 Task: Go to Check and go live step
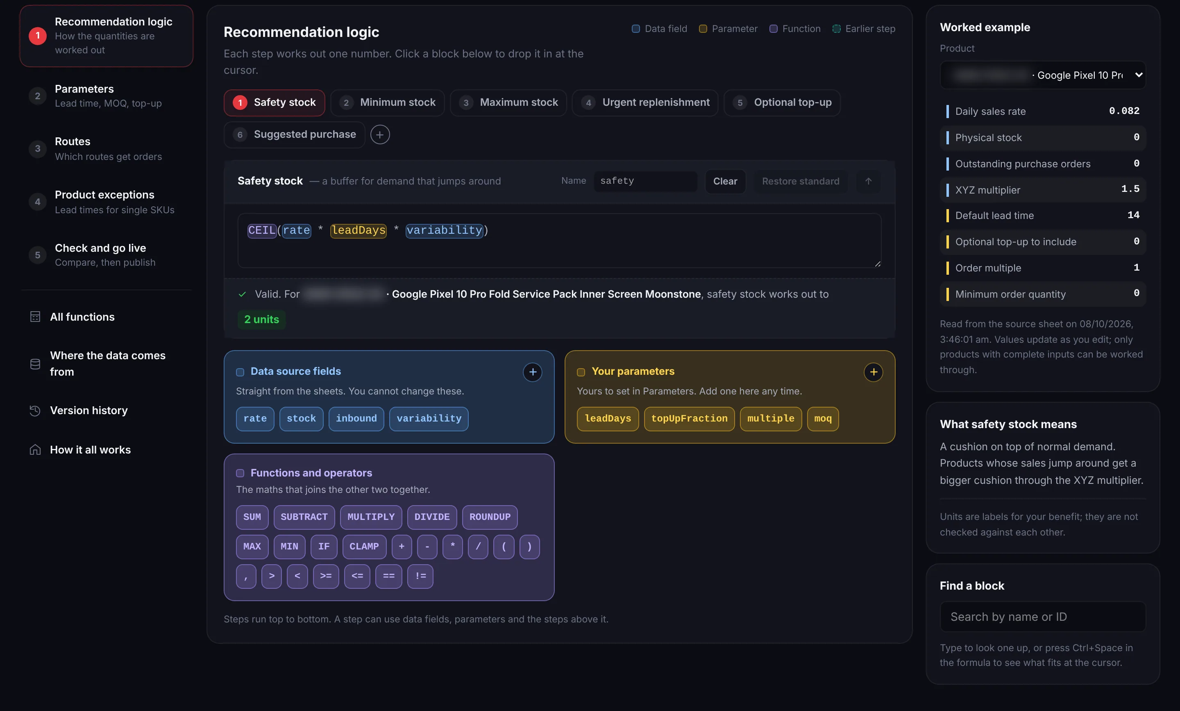pos(106,255)
